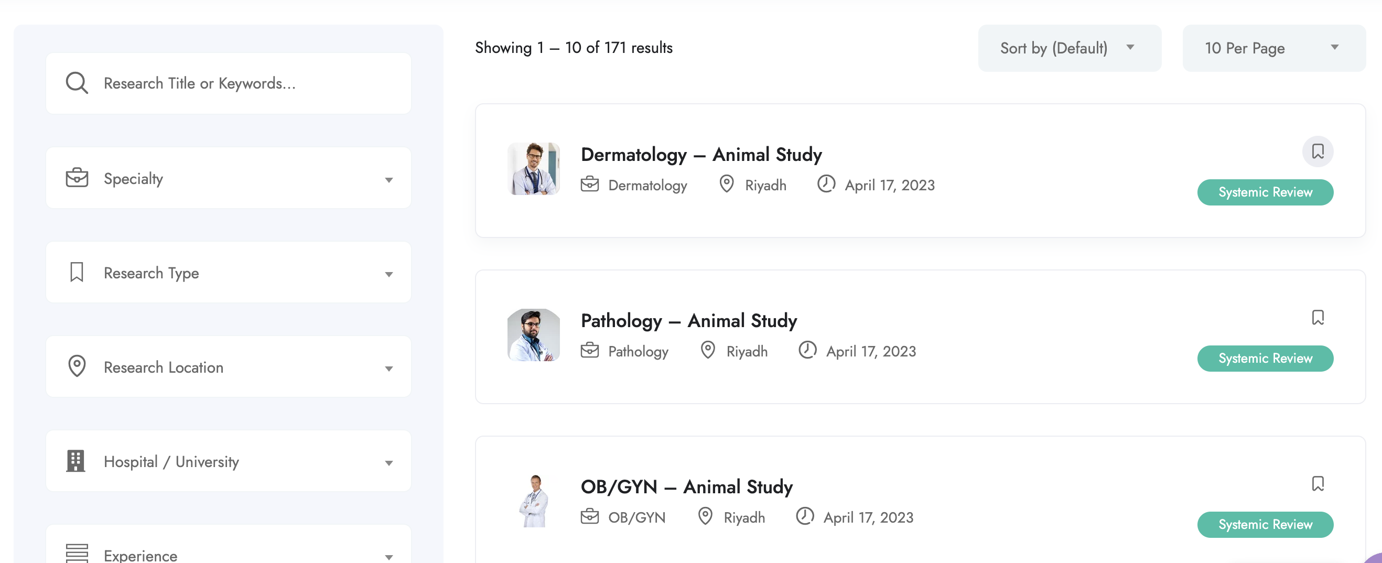This screenshot has width=1382, height=563.
Task: Bookmark the Pathology Animal Study listing
Action: click(1318, 318)
